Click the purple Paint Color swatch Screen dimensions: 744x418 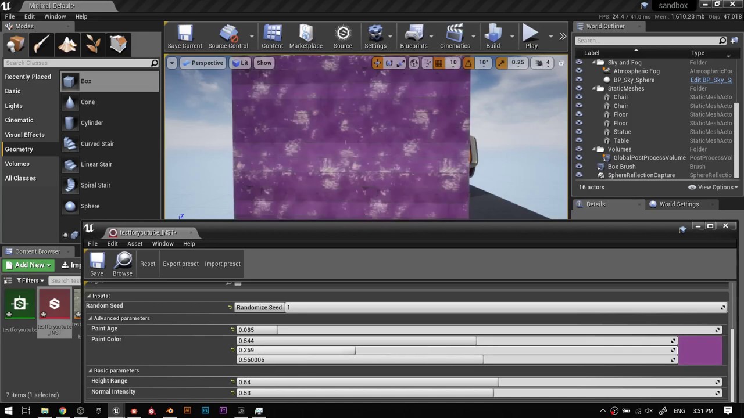700,350
